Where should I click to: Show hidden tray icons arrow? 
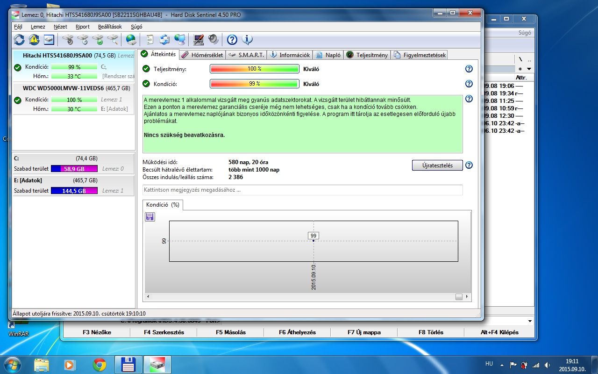pyautogui.click(x=501, y=365)
